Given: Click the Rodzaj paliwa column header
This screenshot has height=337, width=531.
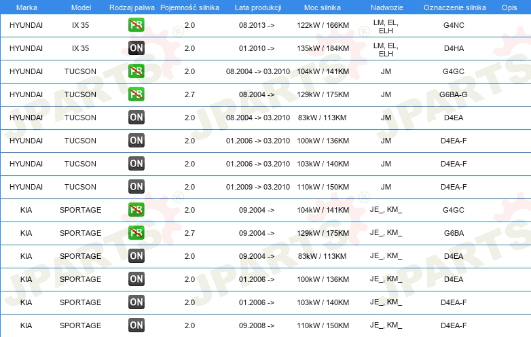Looking at the screenshot, I should [x=132, y=7].
